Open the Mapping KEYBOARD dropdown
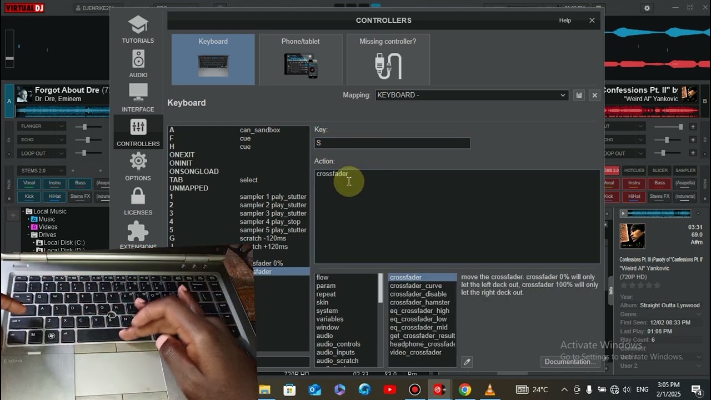 tap(472, 95)
